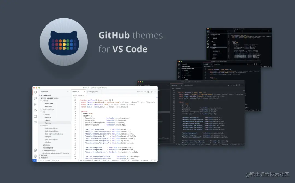This screenshot has width=295, height=183.
Task: Open Source Control view in light theme window
Action: point(35,104)
